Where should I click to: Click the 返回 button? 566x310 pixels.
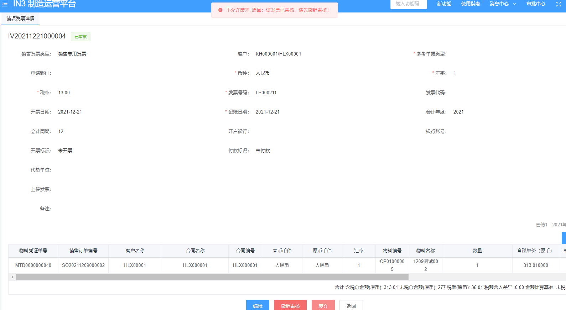coord(351,306)
